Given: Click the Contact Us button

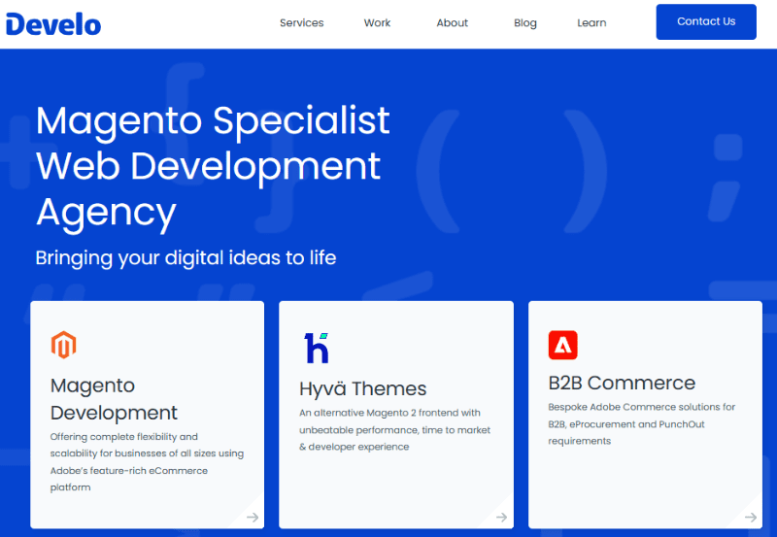Looking at the screenshot, I should click(x=706, y=21).
